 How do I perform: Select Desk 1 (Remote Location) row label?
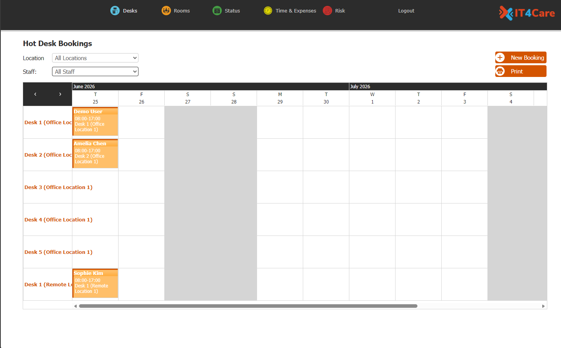click(48, 284)
